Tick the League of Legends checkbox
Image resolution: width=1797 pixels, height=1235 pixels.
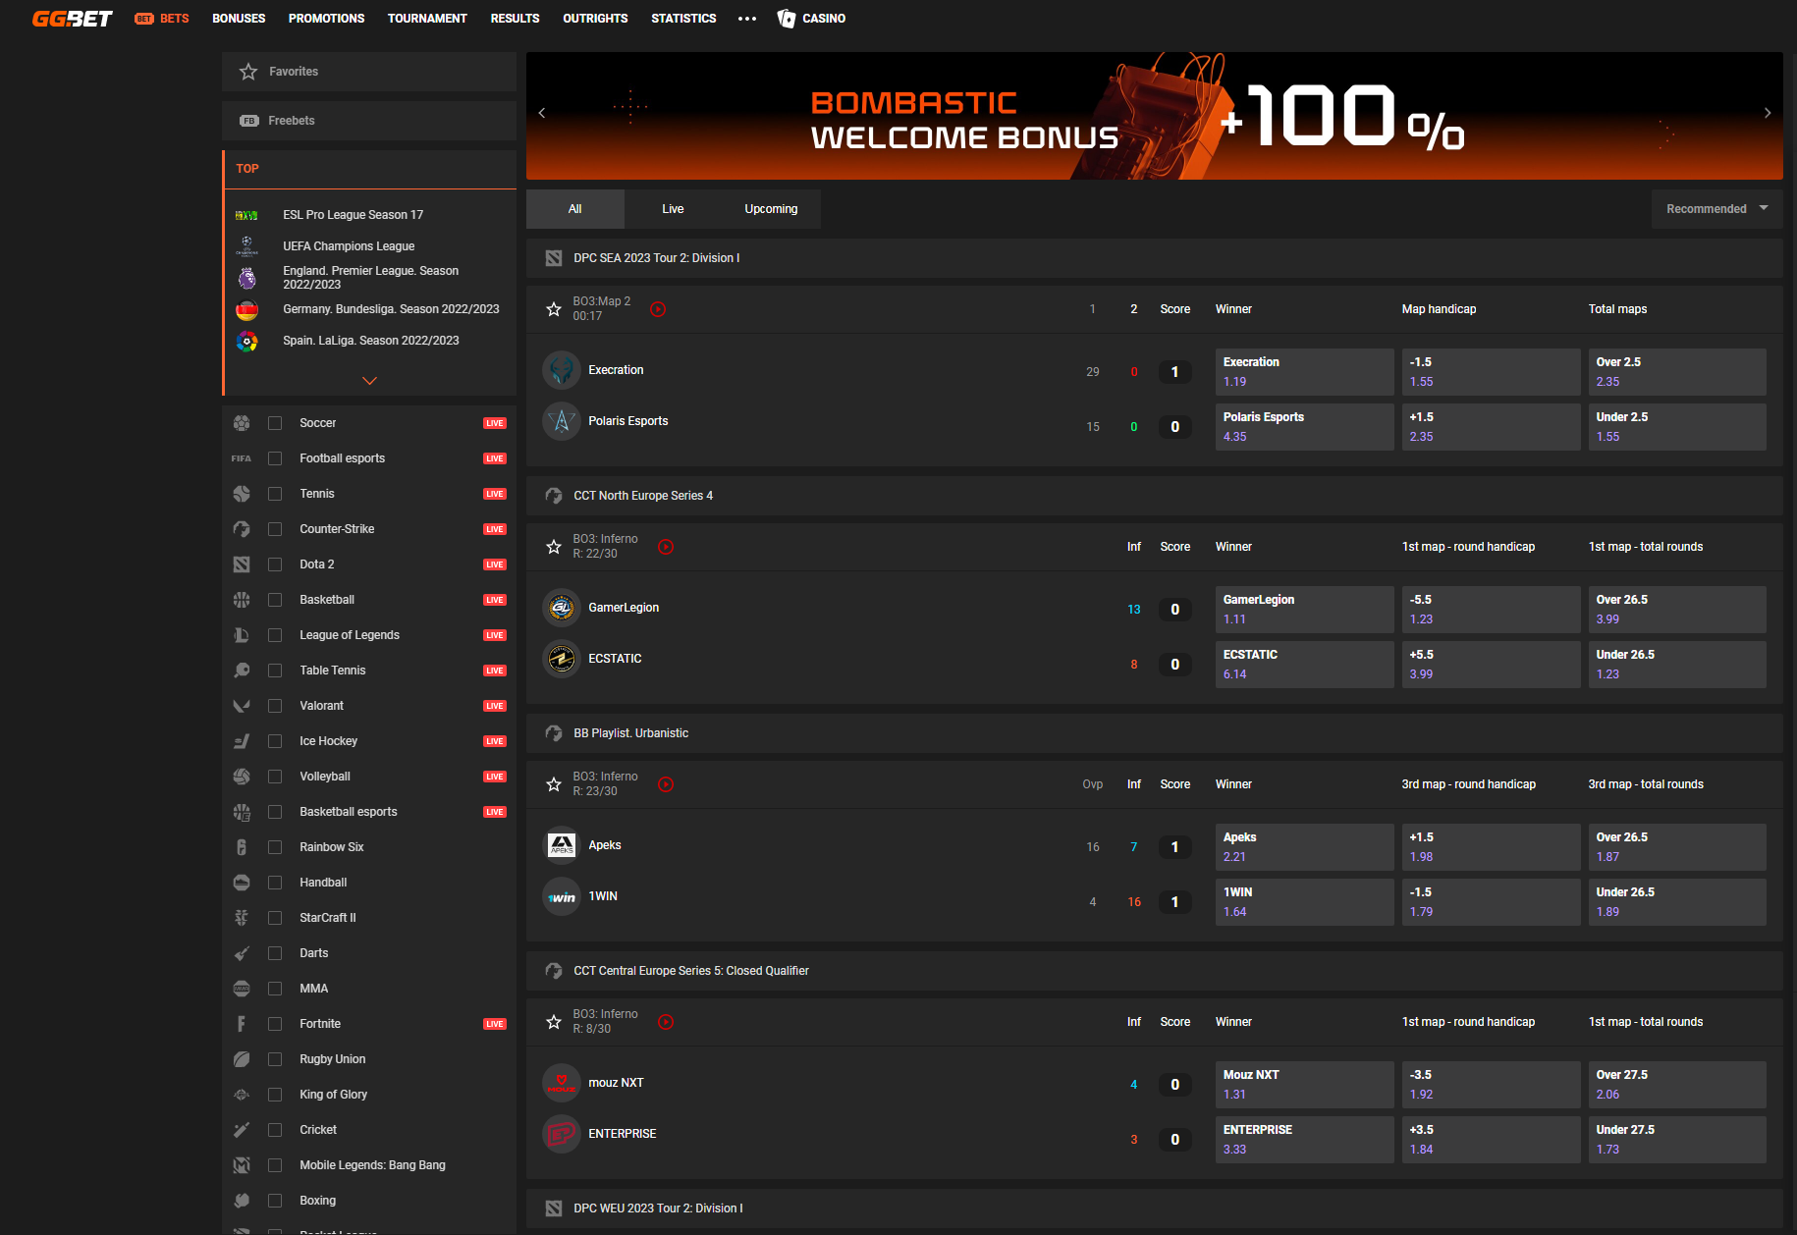[x=275, y=635]
